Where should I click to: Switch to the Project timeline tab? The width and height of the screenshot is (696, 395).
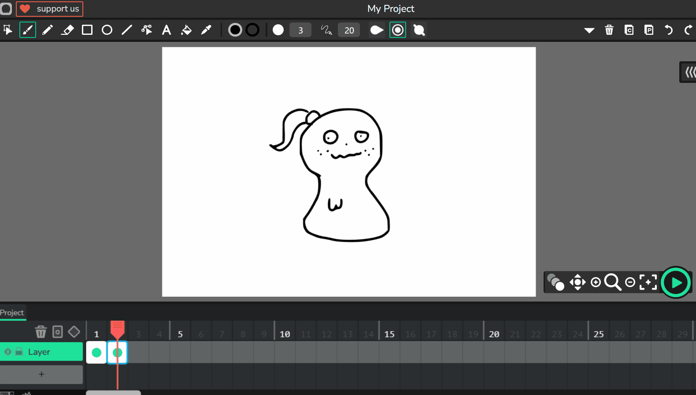[12, 313]
